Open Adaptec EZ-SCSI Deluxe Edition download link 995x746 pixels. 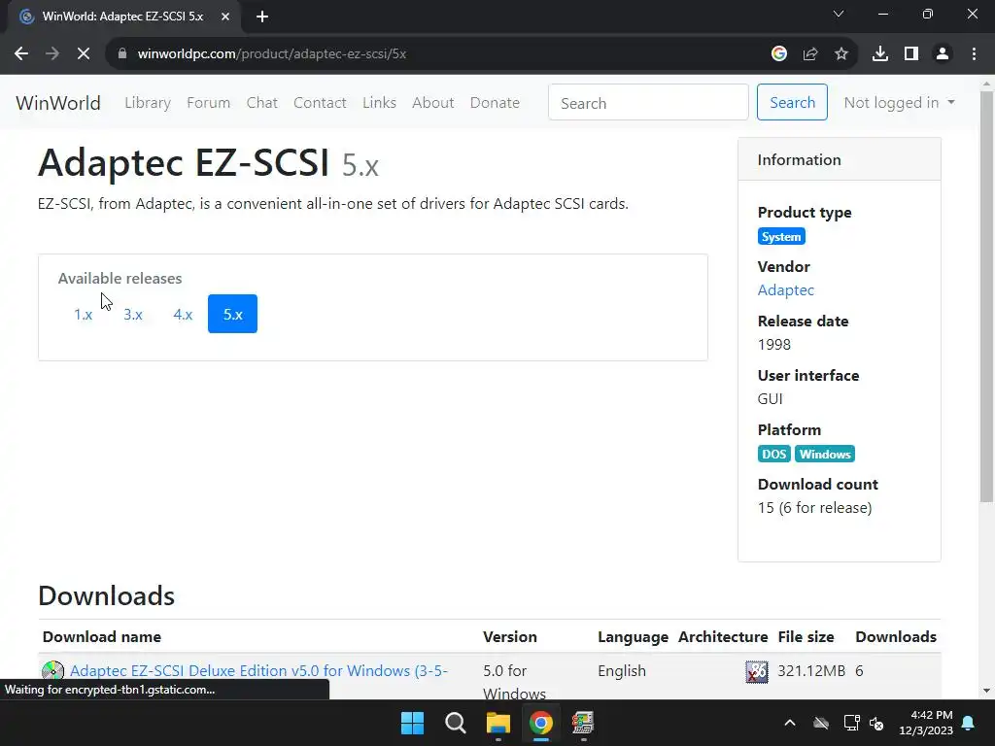pyautogui.click(x=258, y=670)
